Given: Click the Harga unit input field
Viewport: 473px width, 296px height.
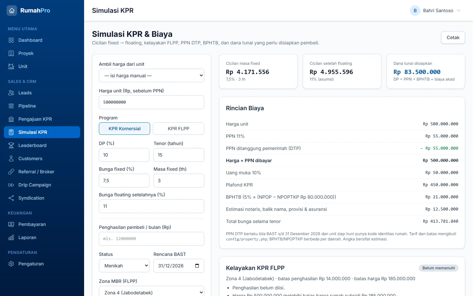Looking at the screenshot, I should click(x=151, y=102).
